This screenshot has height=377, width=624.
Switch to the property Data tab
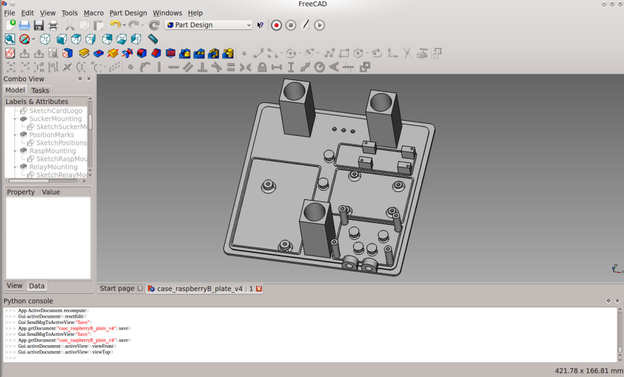[x=37, y=285]
